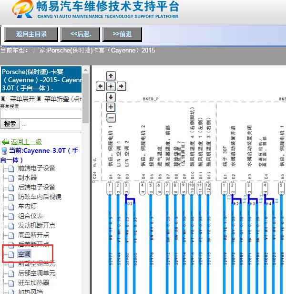Select the 空调 tree item
Screen dimensions: 286x294
tap(24, 254)
